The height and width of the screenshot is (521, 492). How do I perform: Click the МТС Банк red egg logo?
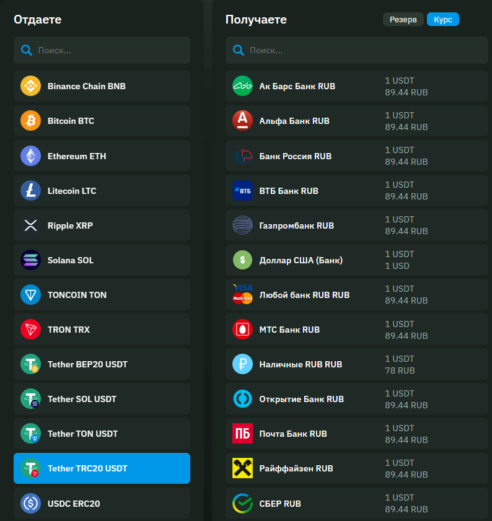coord(242,330)
